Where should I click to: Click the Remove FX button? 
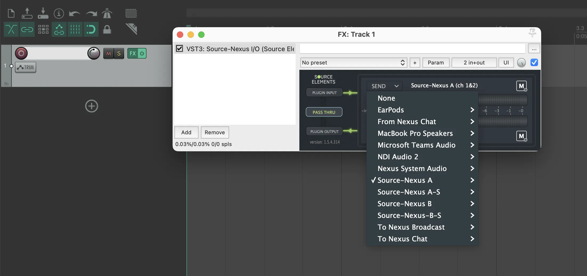[215, 132]
